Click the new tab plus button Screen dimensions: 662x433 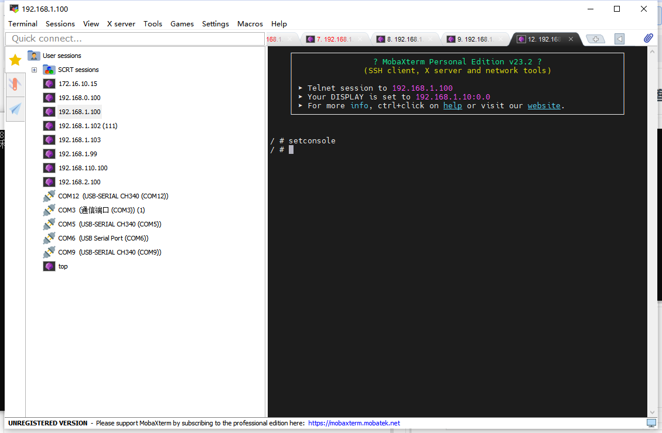596,39
